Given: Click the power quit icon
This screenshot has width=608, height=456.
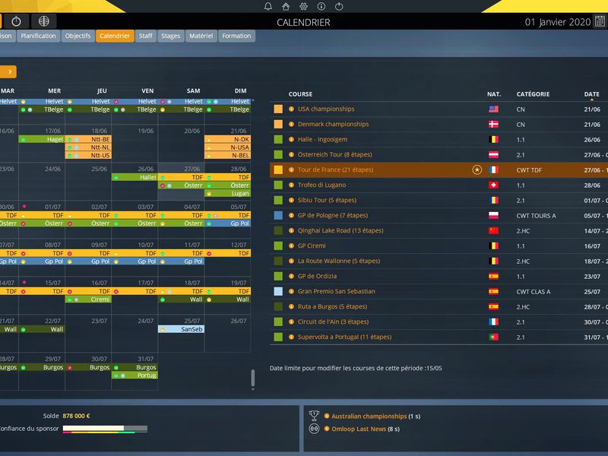Looking at the screenshot, I should tap(339, 7).
